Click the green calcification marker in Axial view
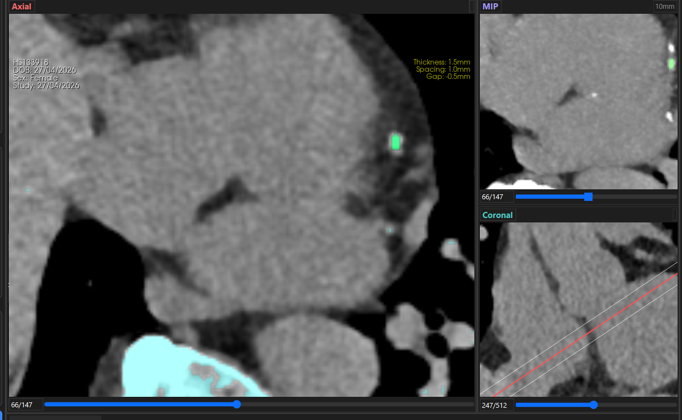682x420 pixels. [395, 142]
